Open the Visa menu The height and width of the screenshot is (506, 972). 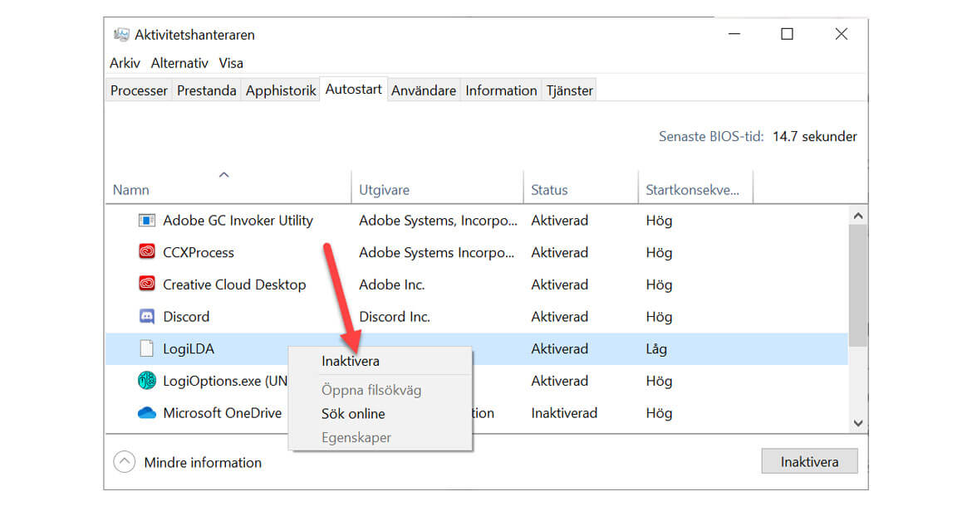[231, 63]
